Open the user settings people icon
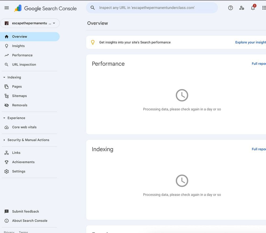 coord(242,8)
